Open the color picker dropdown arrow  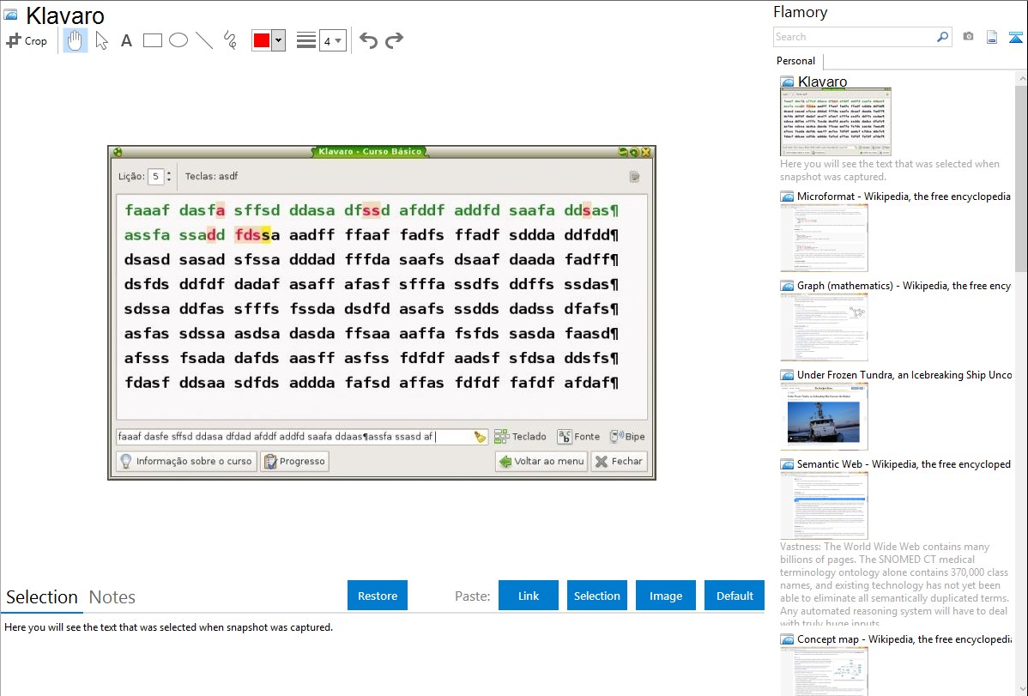click(279, 40)
